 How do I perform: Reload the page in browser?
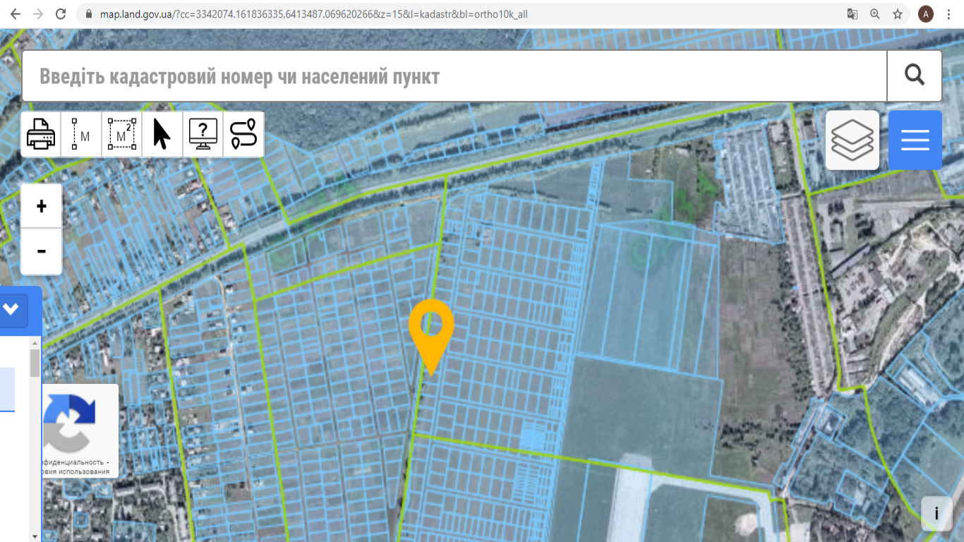61,14
